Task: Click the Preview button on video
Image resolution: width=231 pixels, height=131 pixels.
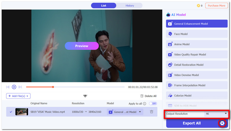Action: 82,46
